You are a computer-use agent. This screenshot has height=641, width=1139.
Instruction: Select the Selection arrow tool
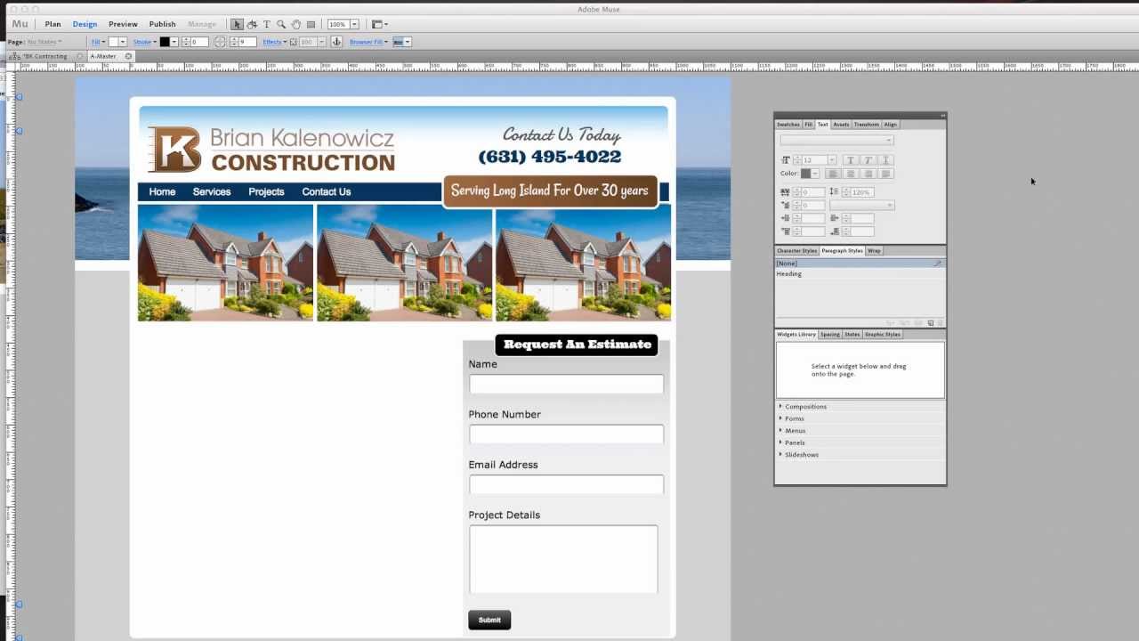(237, 24)
